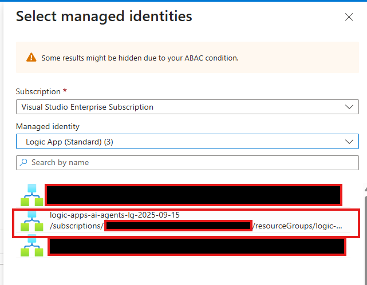Click the Subscription field label

coord(37,91)
